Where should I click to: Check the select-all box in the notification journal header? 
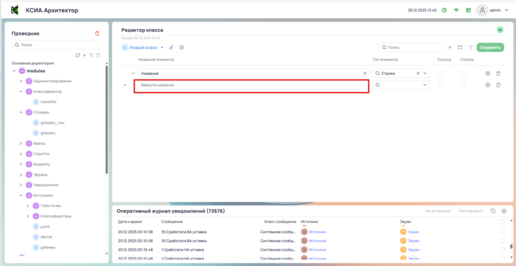click(x=502, y=221)
